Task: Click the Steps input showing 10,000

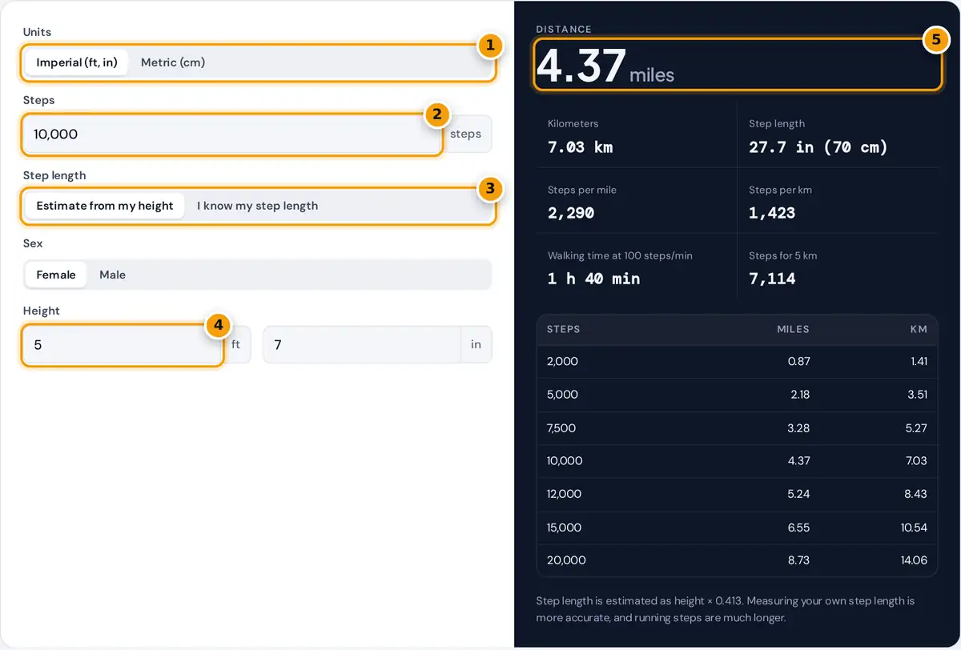Action: click(232, 134)
